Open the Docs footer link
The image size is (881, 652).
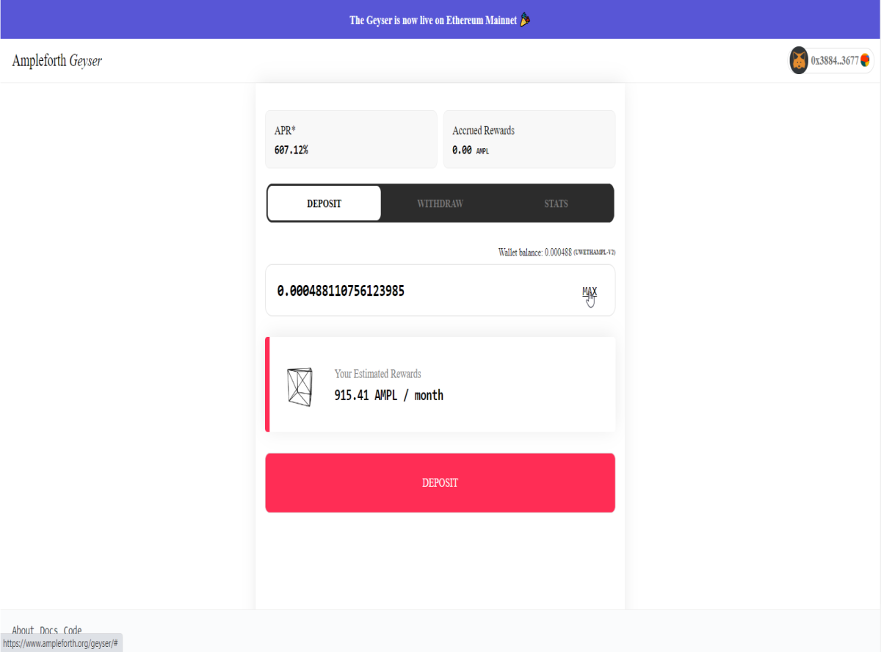48,631
